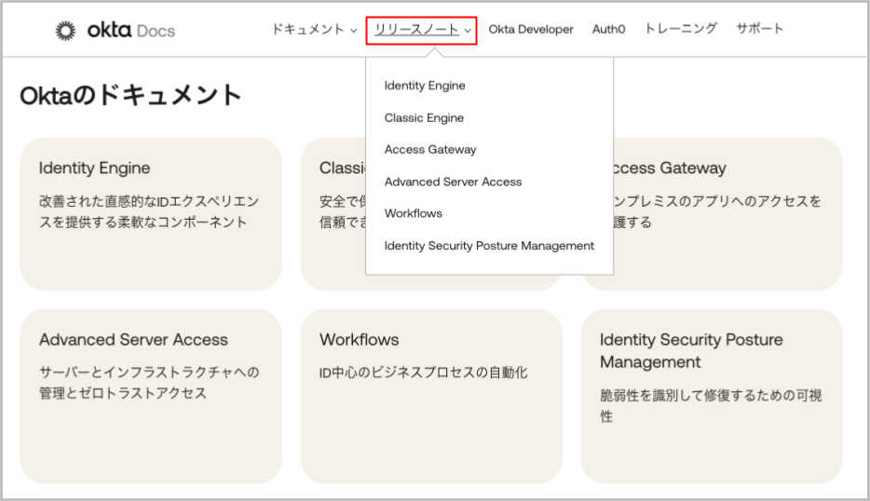Choose Access Gateway from the dropdown list

tap(430, 150)
